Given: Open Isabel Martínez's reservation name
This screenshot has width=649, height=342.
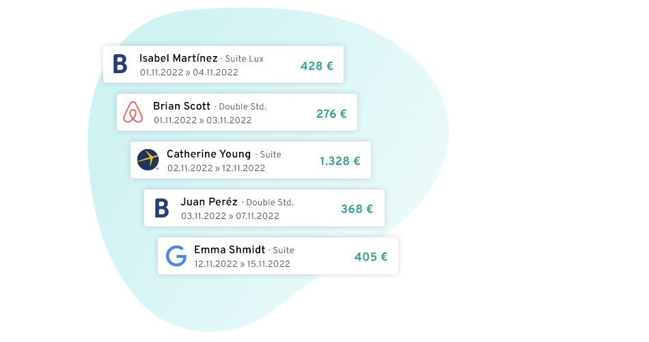Looking at the screenshot, I should 178,58.
